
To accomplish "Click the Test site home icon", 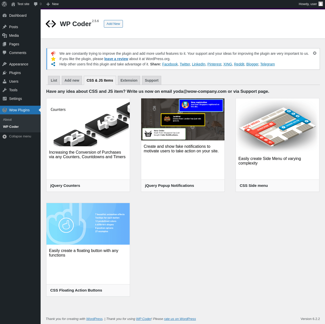I will pyautogui.click(x=13, y=4).
